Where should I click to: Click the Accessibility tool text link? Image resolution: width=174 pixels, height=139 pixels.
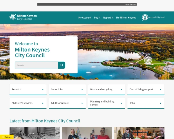click(x=156, y=17)
